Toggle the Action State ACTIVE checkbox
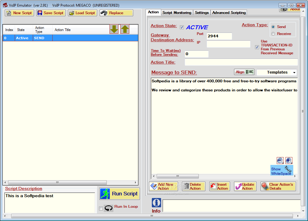Image resolution: width=308 pixels, height=221 pixels. tap(182, 27)
